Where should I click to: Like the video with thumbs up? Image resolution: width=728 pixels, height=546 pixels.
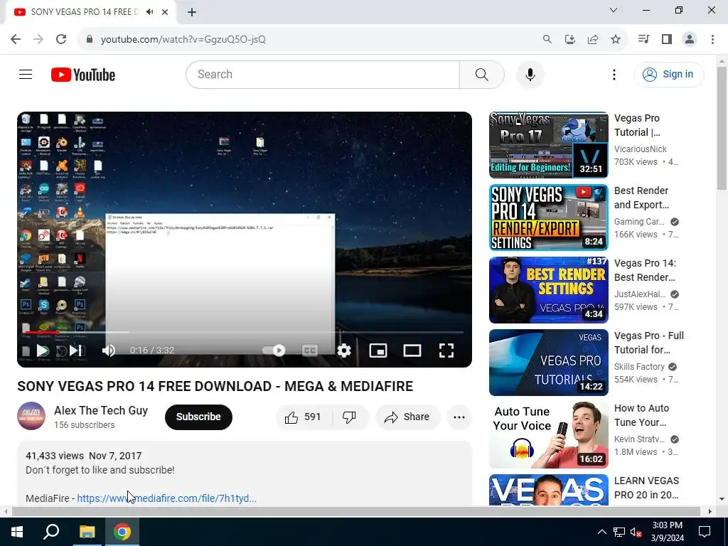point(304,417)
